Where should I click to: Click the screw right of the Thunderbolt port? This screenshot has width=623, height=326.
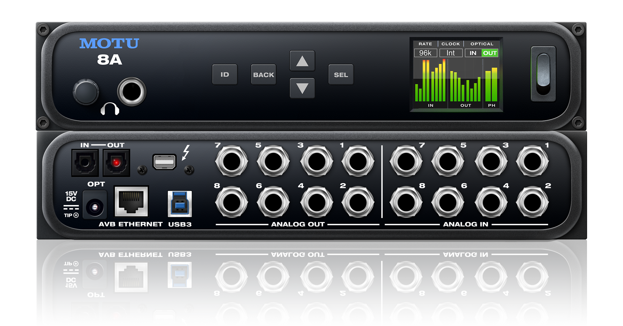[189, 170]
